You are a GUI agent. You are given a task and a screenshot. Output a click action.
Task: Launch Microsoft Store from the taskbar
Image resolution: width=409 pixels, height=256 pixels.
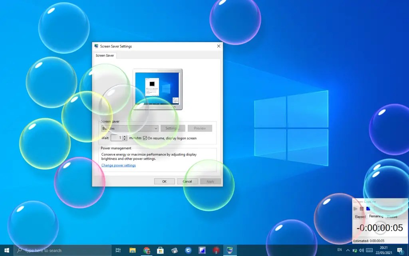[x=160, y=250]
